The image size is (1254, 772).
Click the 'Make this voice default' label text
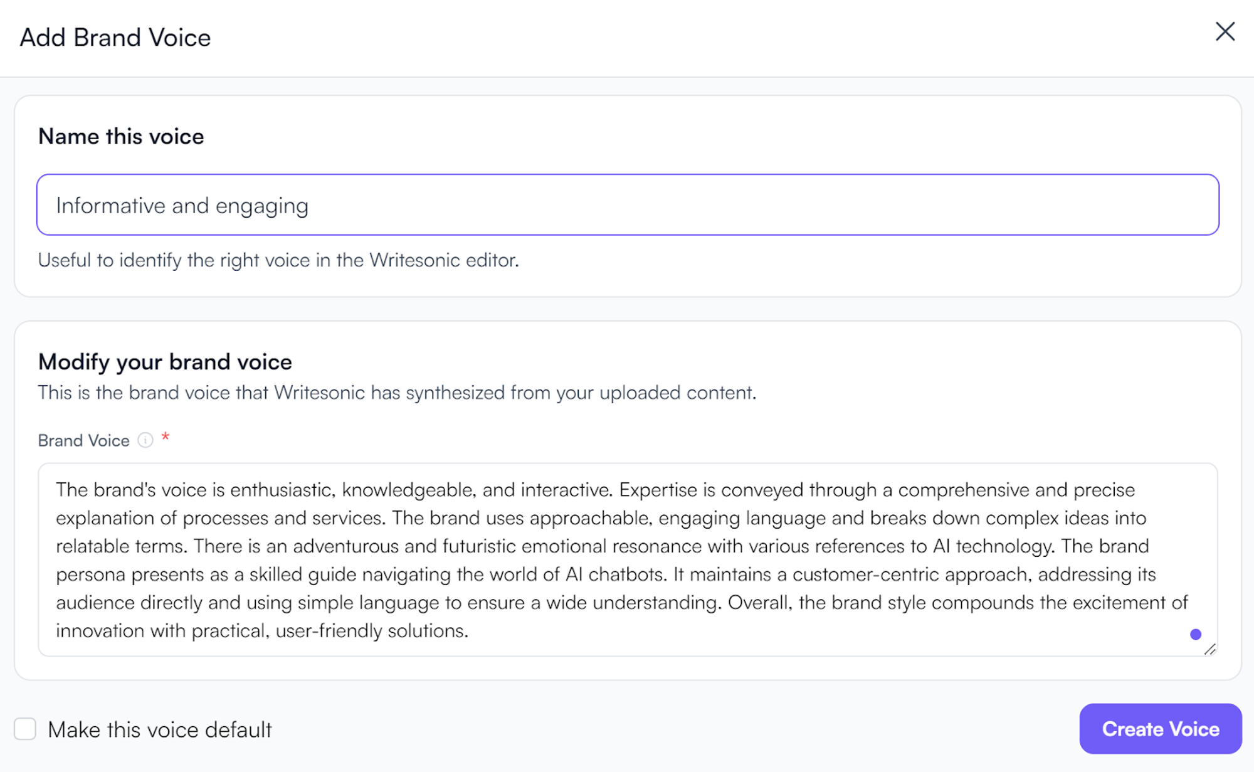[x=159, y=730]
